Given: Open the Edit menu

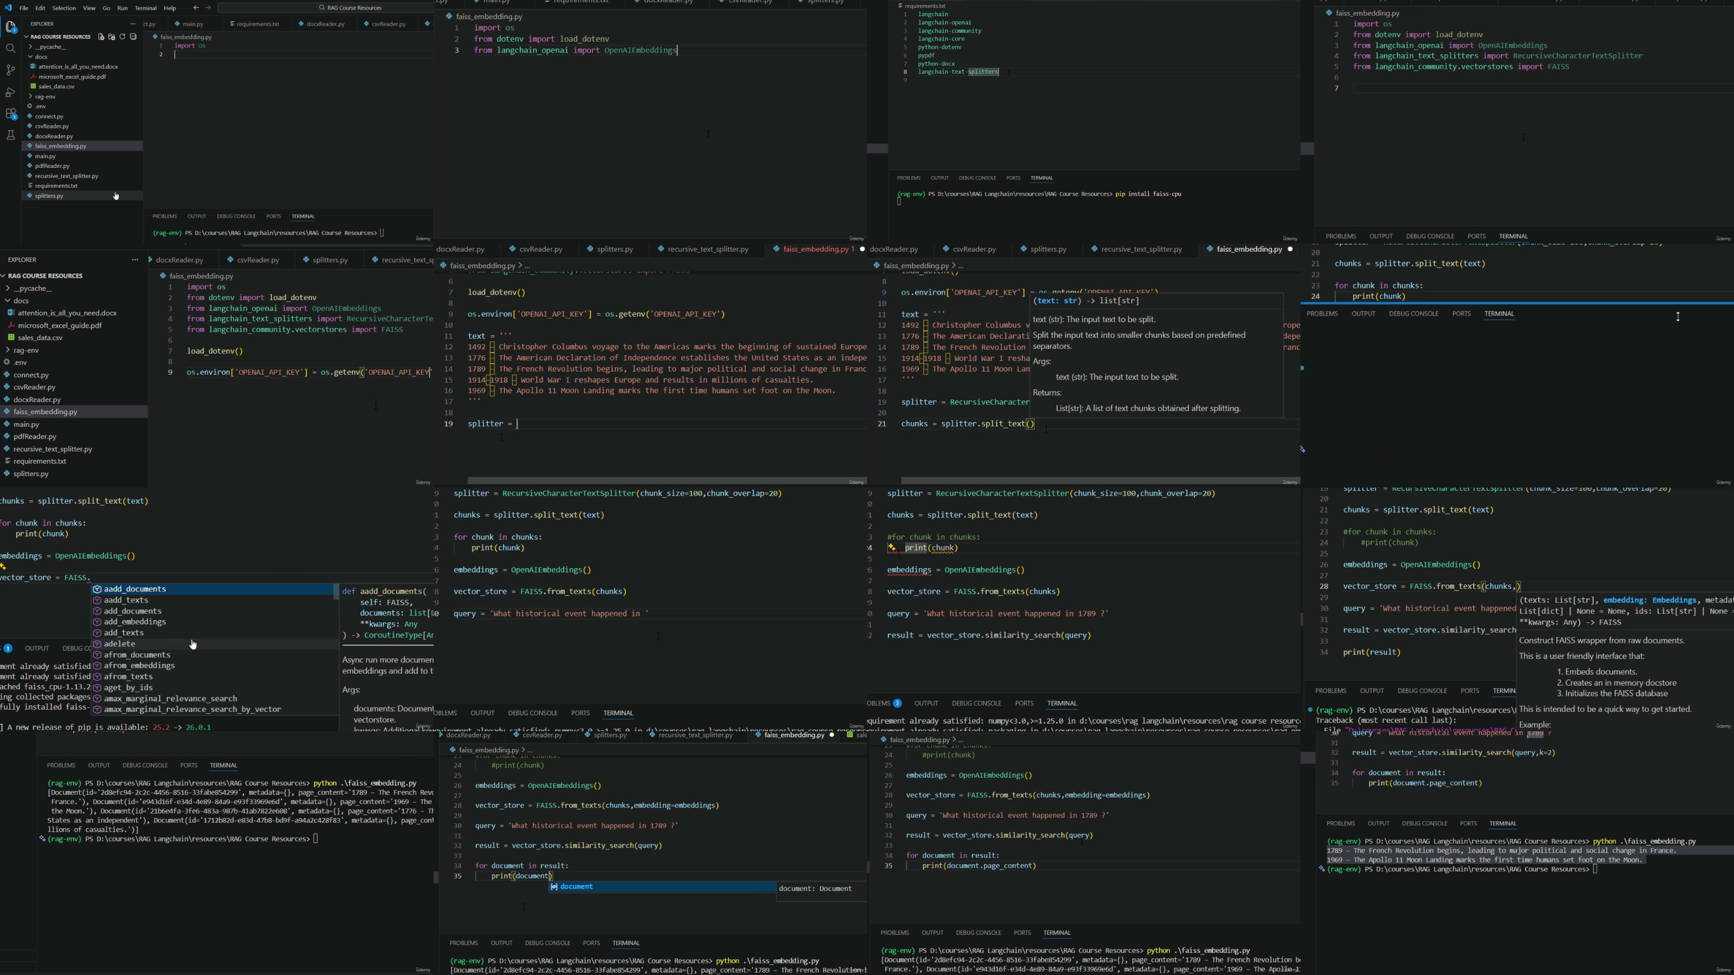Looking at the screenshot, I should pyautogui.click(x=41, y=8).
